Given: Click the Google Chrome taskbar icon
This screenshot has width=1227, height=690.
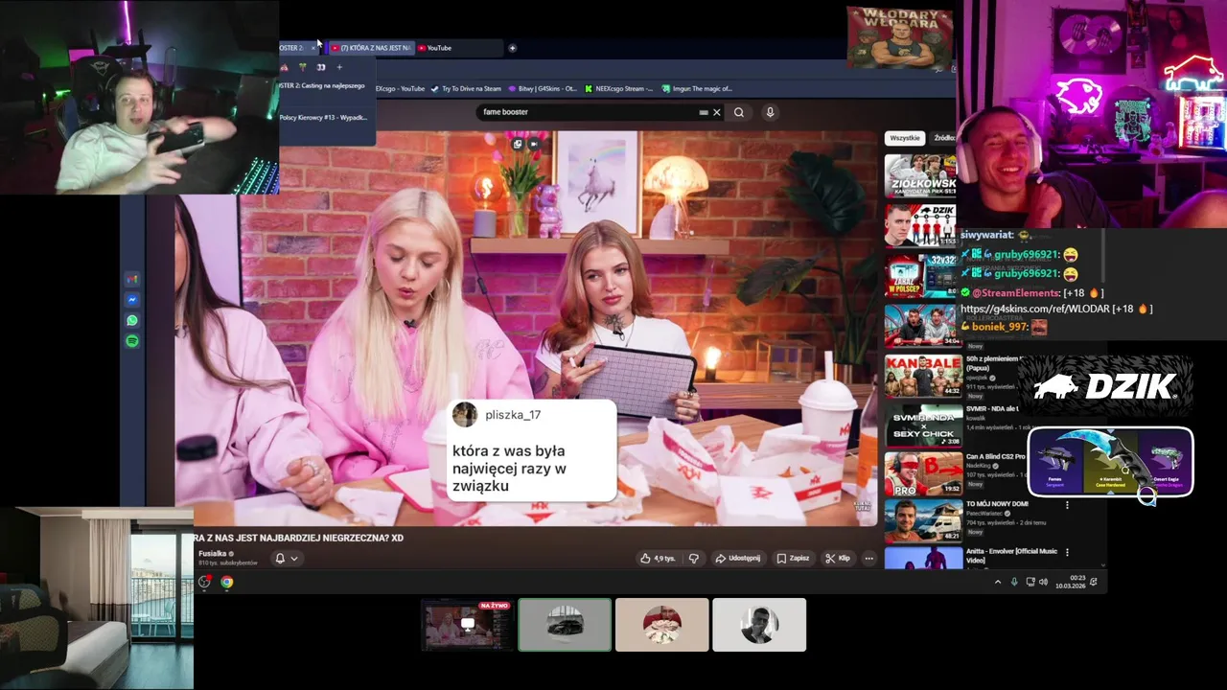Looking at the screenshot, I should (x=227, y=582).
